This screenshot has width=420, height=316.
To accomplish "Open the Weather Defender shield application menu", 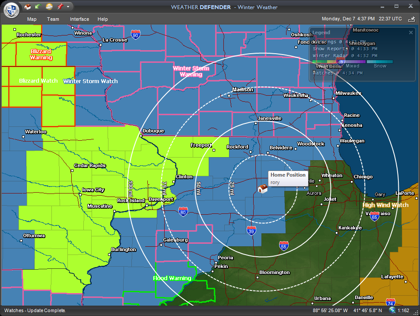I will click(x=12, y=10).
